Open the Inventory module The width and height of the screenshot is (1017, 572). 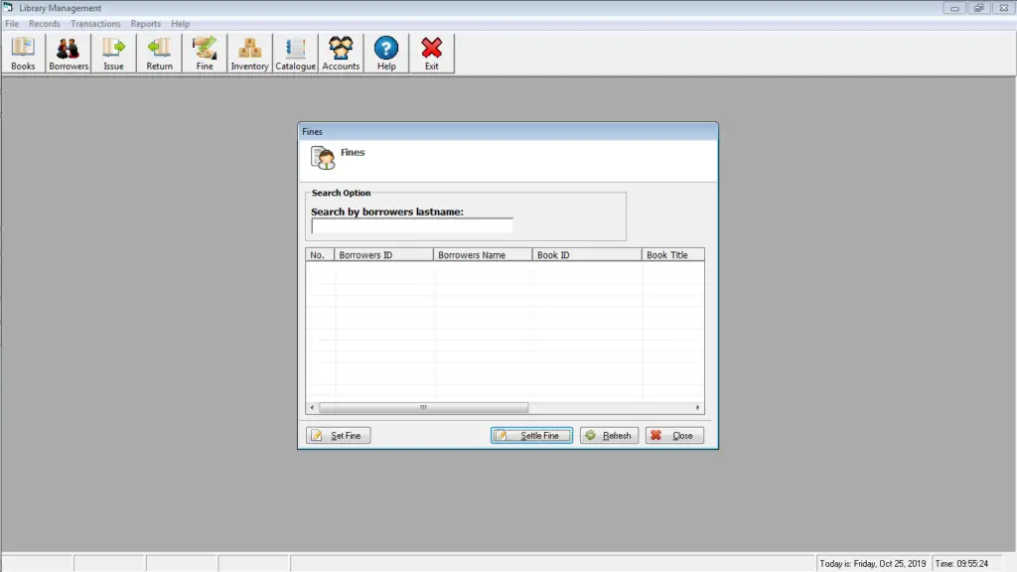coord(249,52)
